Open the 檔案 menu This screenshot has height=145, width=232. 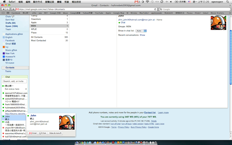point(21,2)
